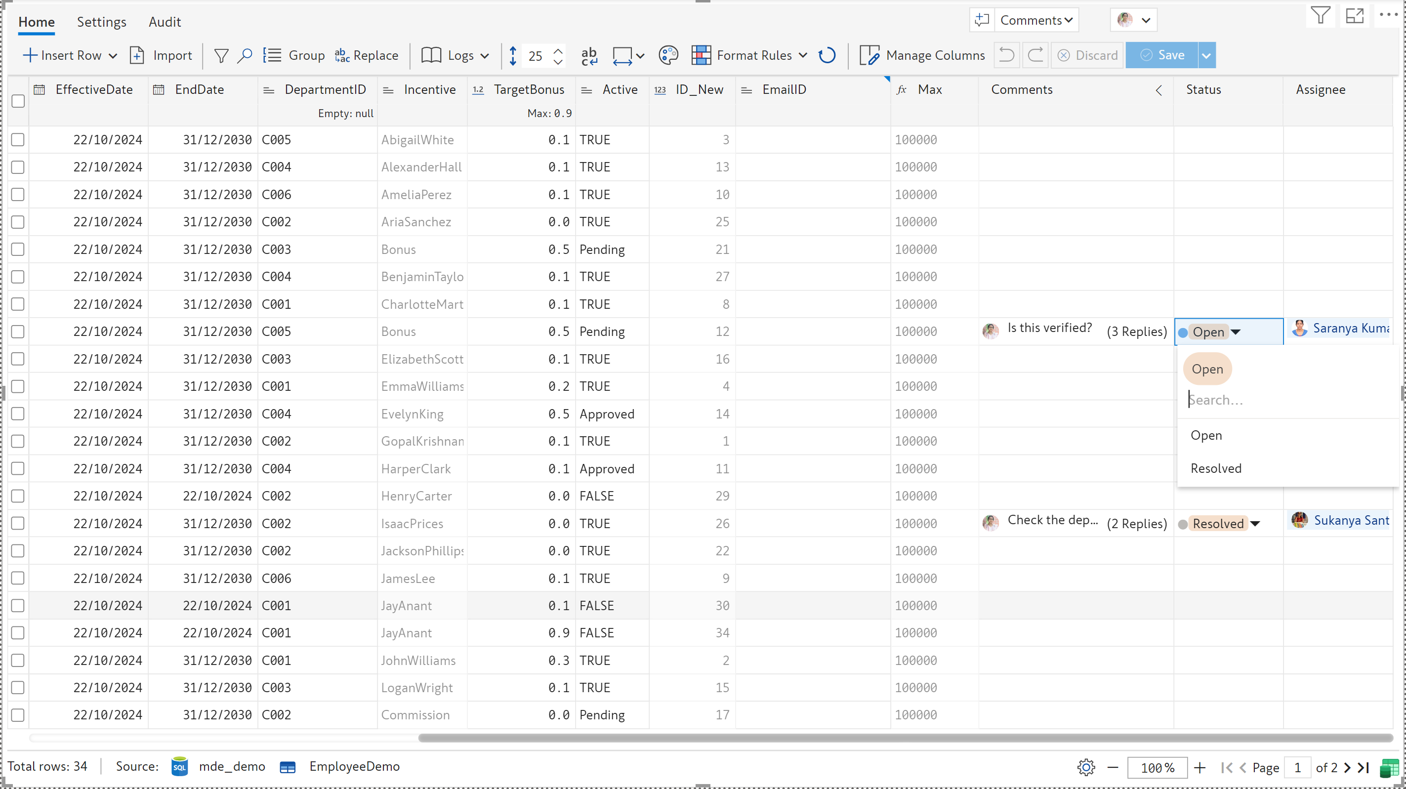Switch to the Settings tab

point(101,22)
